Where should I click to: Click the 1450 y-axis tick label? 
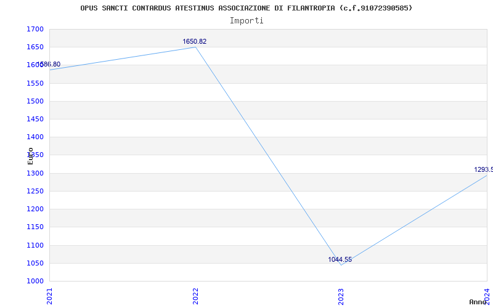click(35, 119)
